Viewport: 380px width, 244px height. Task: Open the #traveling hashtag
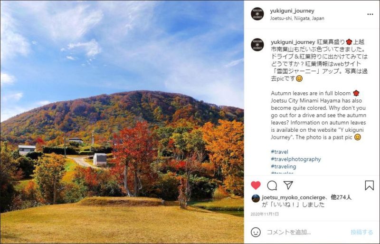coord(283,166)
